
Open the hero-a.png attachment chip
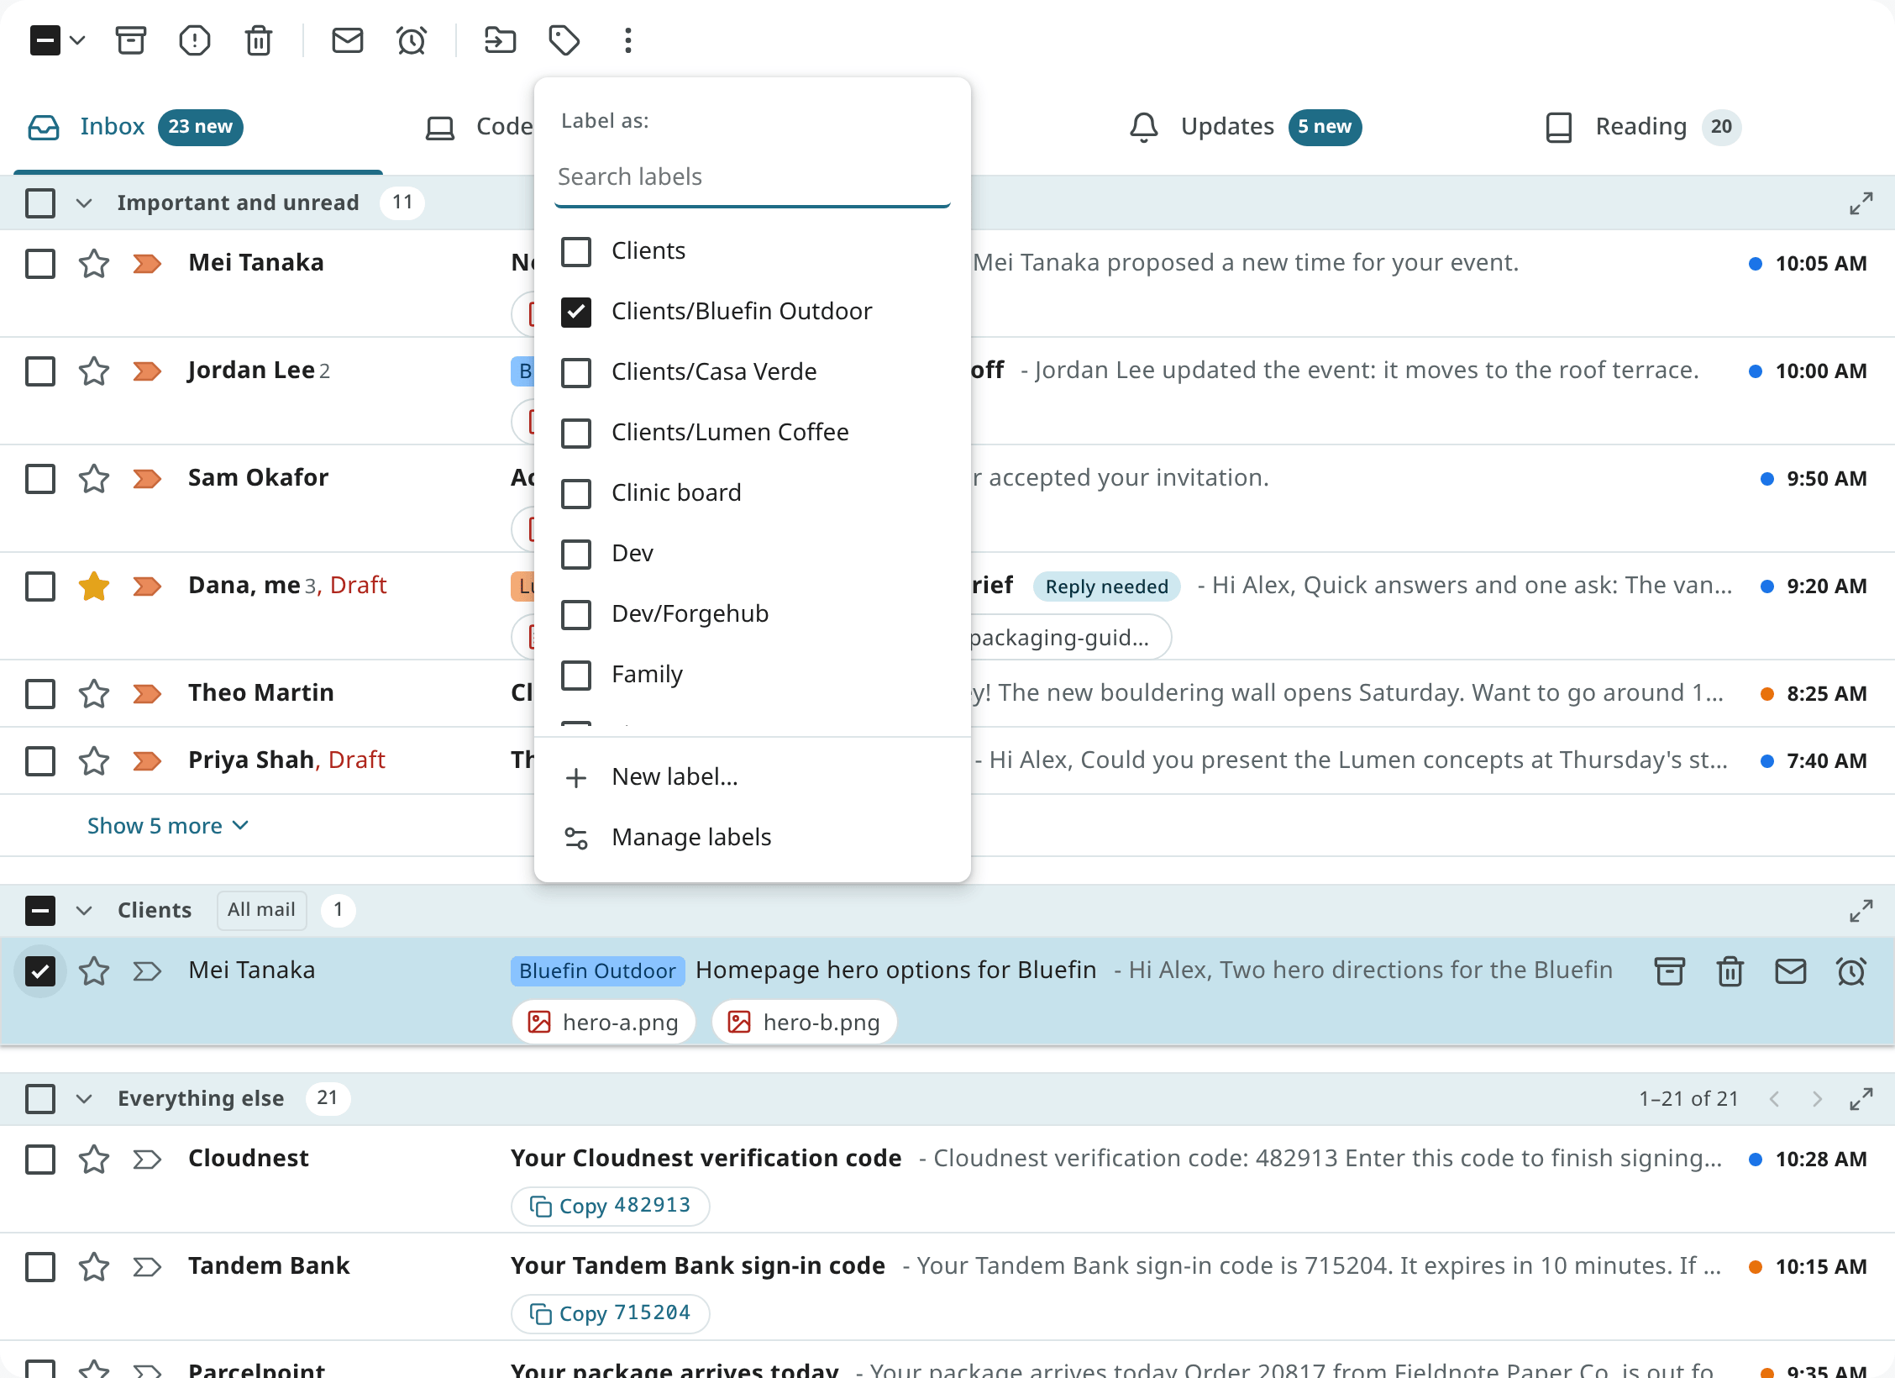(x=604, y=1023)
